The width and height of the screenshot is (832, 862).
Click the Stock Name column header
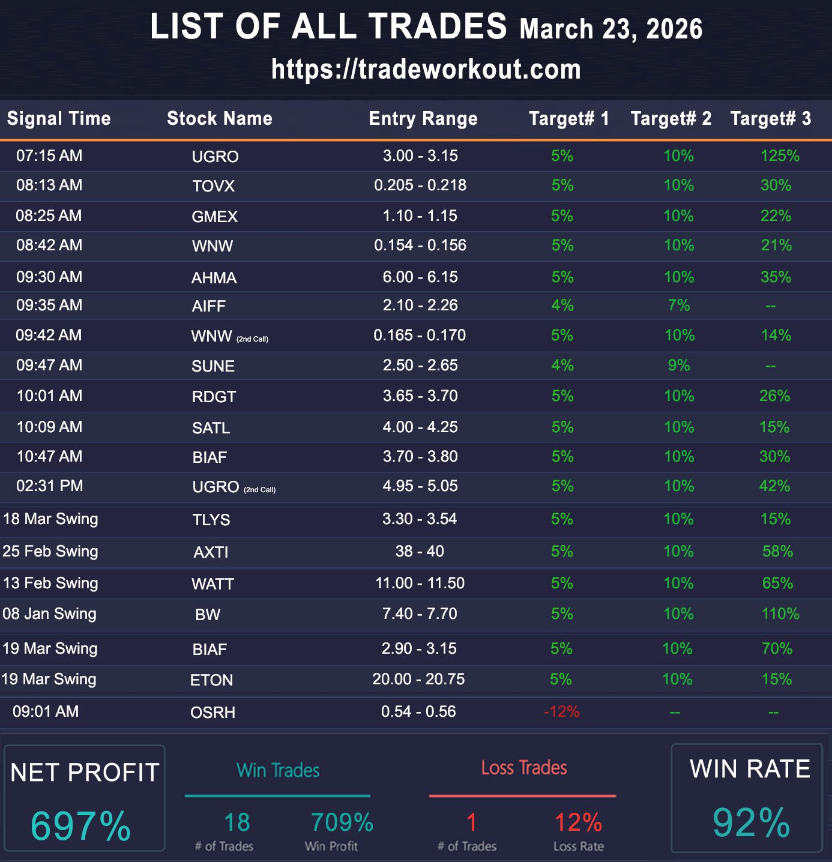click(x=219, y=118)
